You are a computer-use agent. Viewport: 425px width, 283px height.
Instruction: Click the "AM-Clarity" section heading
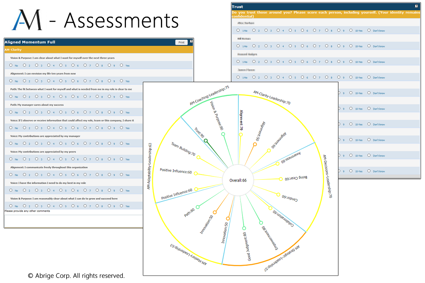13,50
